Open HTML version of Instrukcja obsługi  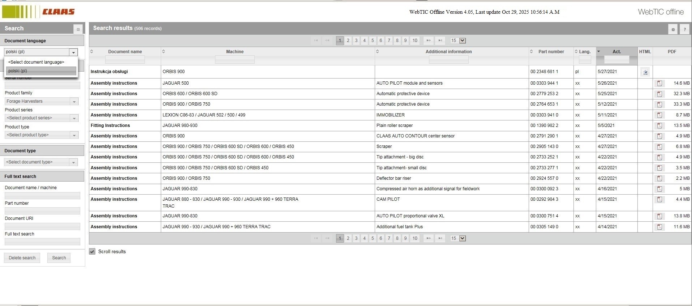(645, 72)
